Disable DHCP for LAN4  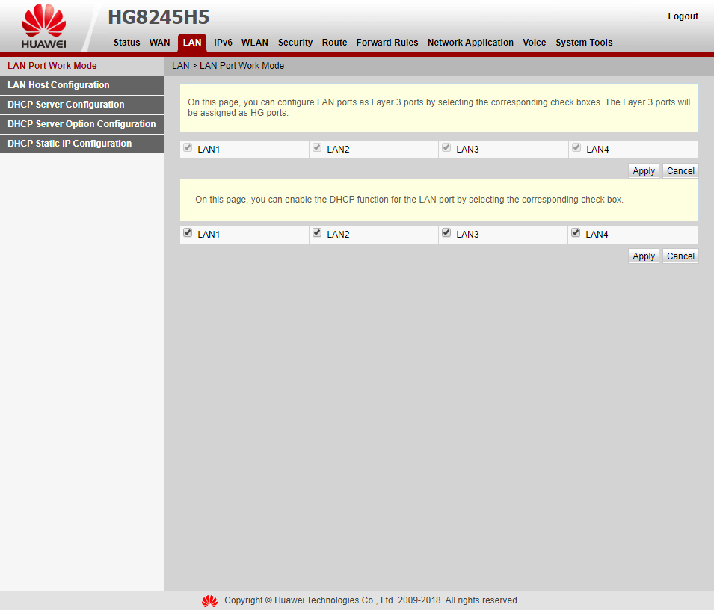click(x=576, y=232)
